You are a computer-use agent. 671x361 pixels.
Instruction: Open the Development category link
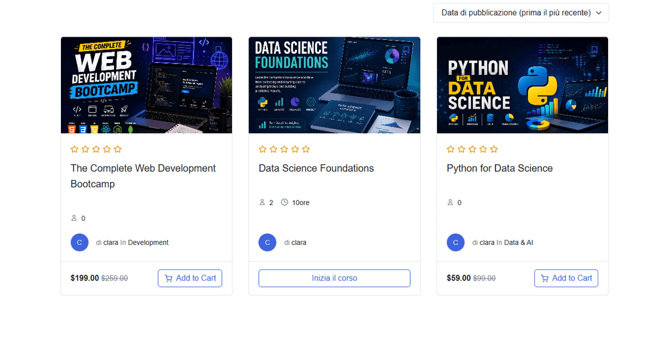(148, 242)
